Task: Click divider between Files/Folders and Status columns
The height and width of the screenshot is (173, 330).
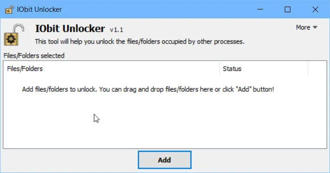Action: point(220,69)
